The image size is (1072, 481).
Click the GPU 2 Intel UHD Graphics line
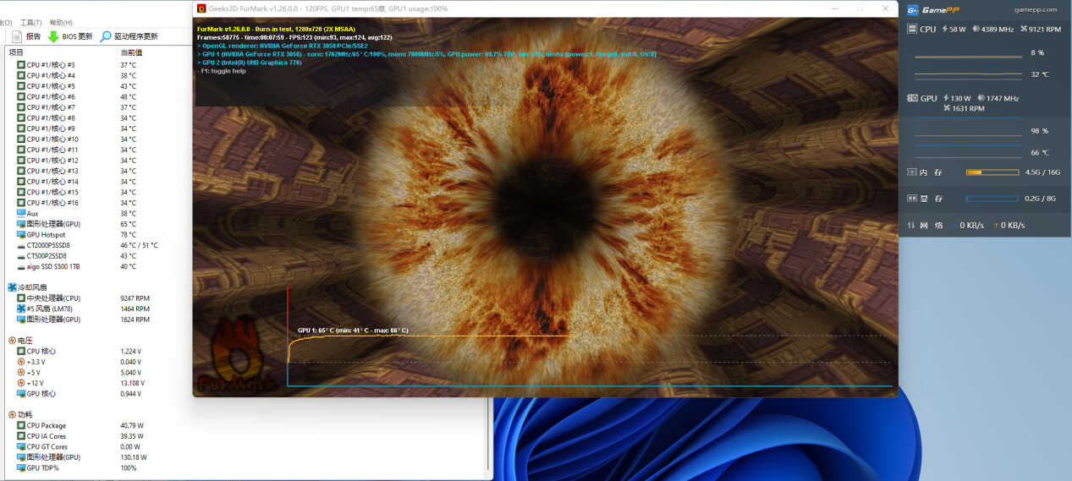coord(250,63)
